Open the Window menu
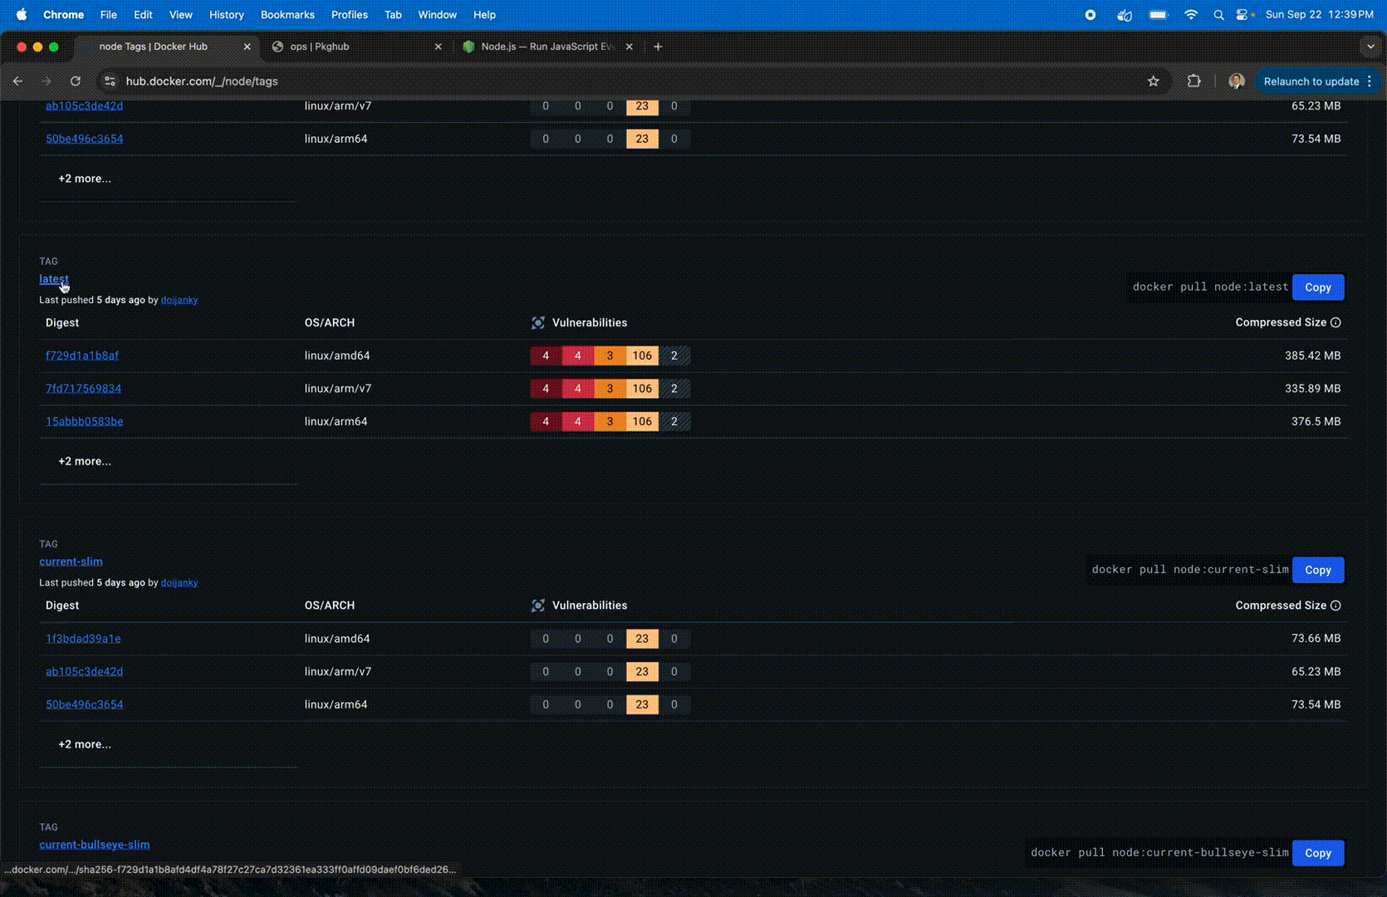 tap(437, 14)
